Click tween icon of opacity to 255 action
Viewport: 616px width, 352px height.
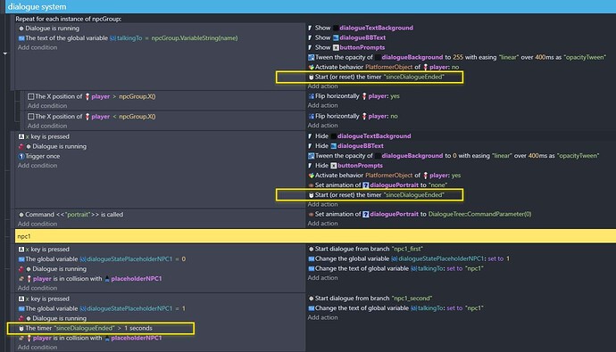[x=311, y=57]
